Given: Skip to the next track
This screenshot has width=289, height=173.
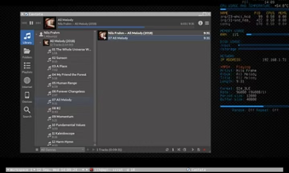Looking at the screenshot, I should click(39, 23).
